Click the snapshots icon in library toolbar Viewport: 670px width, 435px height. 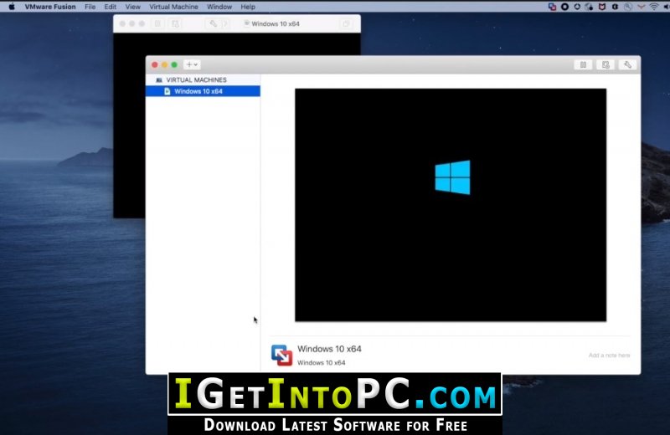pyautogui.click(x=606, y=64)
